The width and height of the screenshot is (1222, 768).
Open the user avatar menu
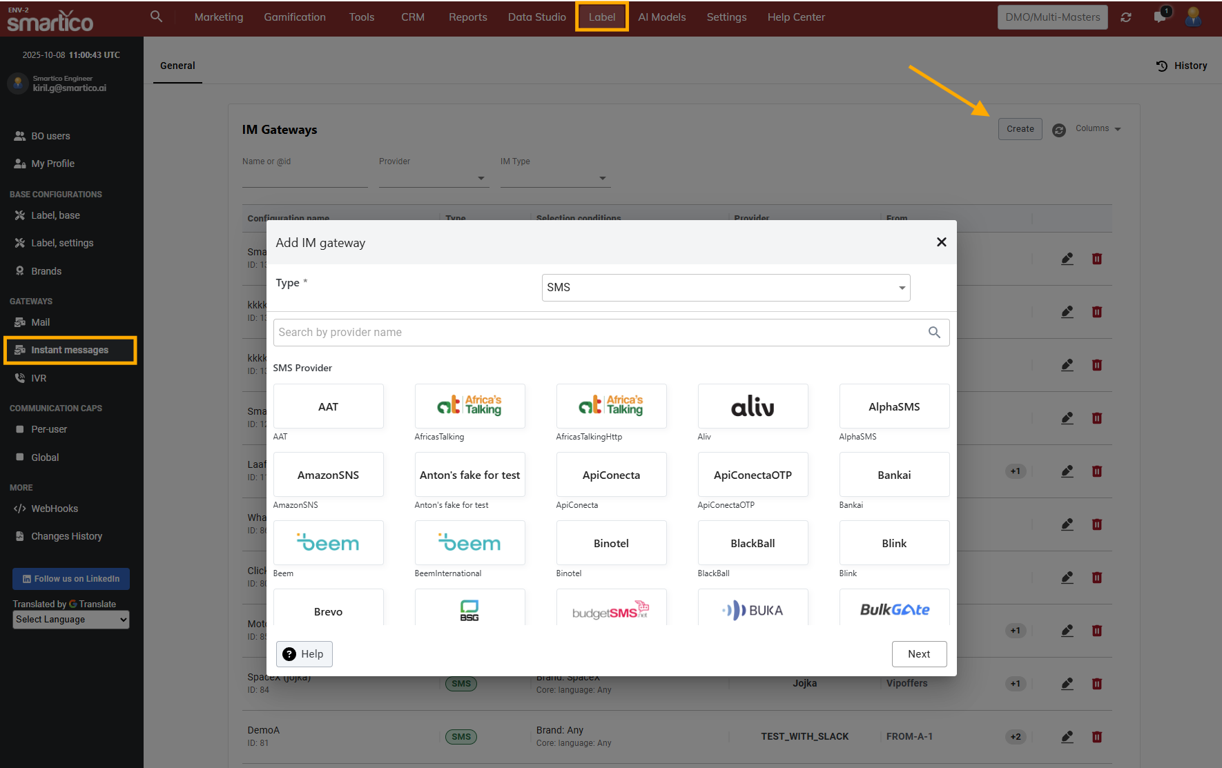1193,17
